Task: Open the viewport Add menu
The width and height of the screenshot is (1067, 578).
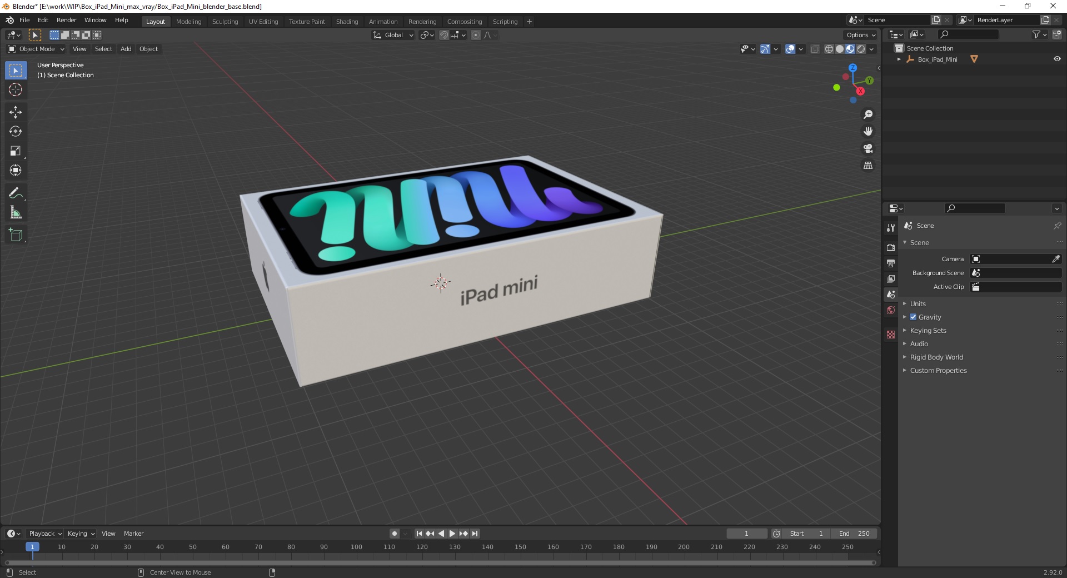Action: pos(126,49)
